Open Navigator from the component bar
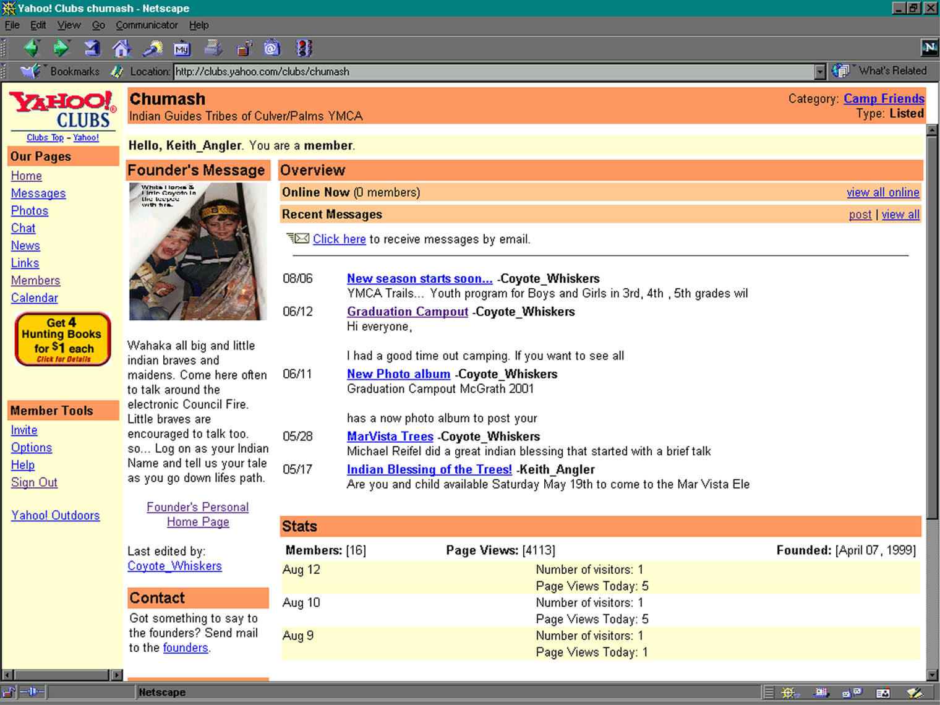This screenshot has width=940, height=705. point(788,693)
